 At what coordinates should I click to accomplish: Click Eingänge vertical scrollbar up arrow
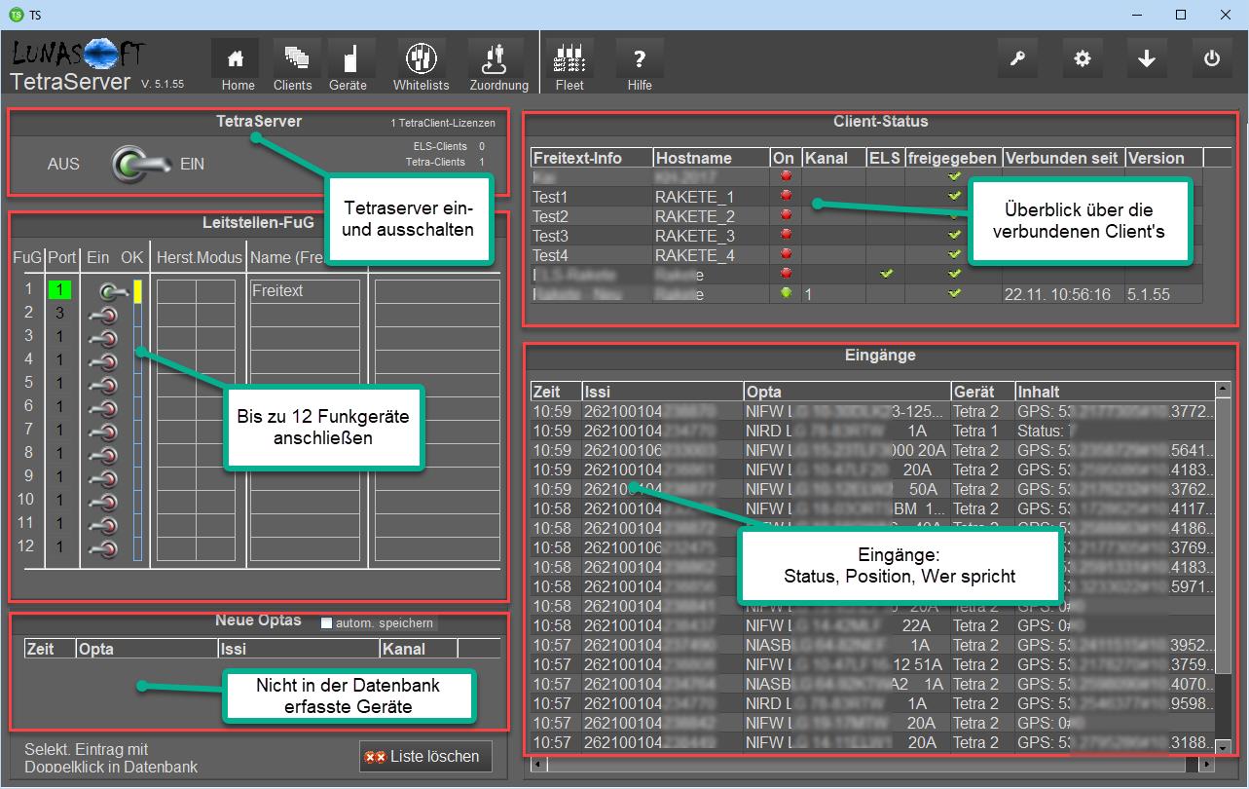pyautogui.click(x=1225, y=390)
